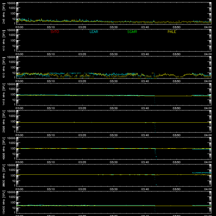Image resolution: width=216 pixels, height=216 pixels.
Task: Click cyan elevated trace segment in 8800 MHz panel
Action: 202,173
